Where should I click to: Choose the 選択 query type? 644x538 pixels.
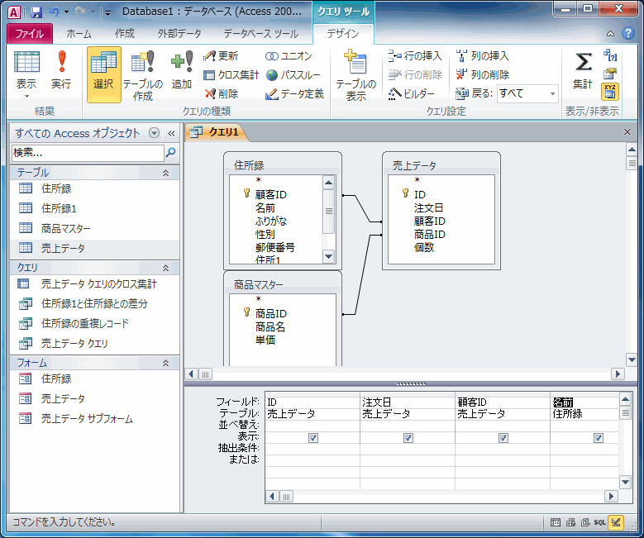(103, 74)
